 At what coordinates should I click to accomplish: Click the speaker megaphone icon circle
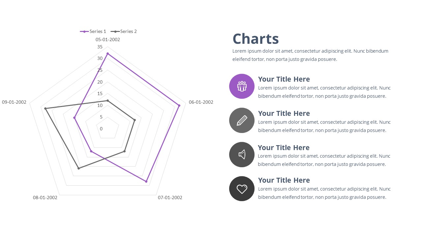242,154
